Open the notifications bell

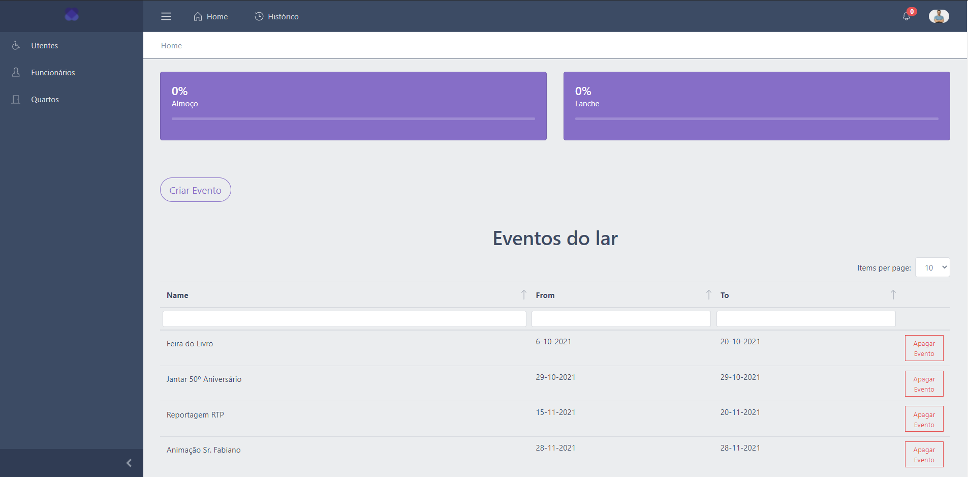(x=906, y=16)
